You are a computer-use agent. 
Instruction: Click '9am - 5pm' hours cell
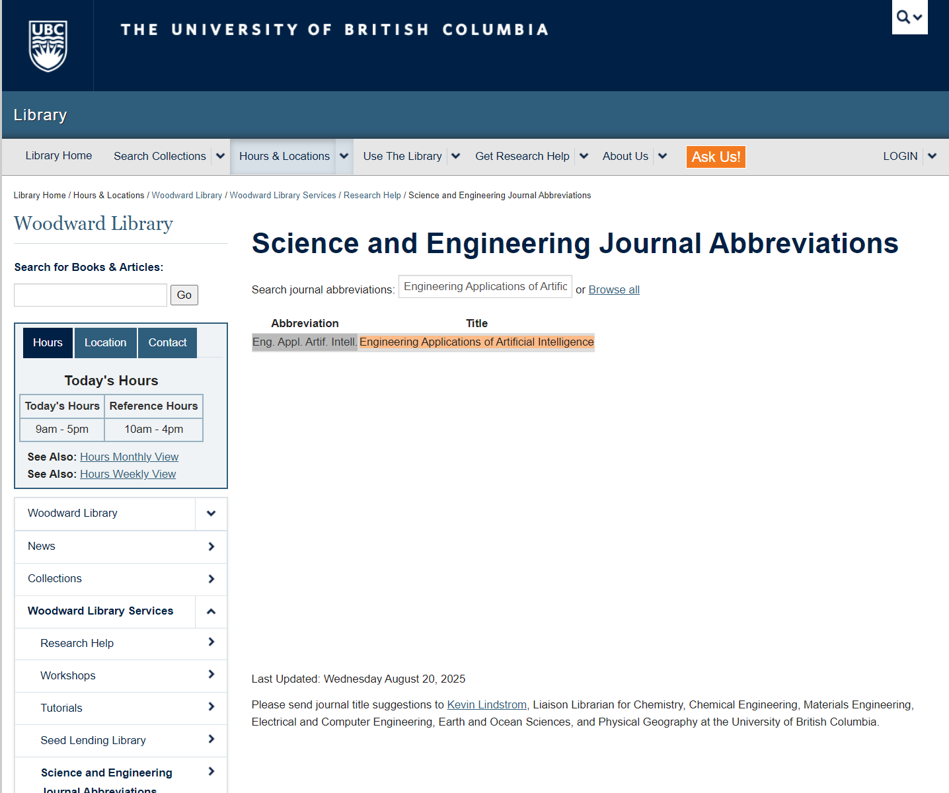[x=62, y=430]
